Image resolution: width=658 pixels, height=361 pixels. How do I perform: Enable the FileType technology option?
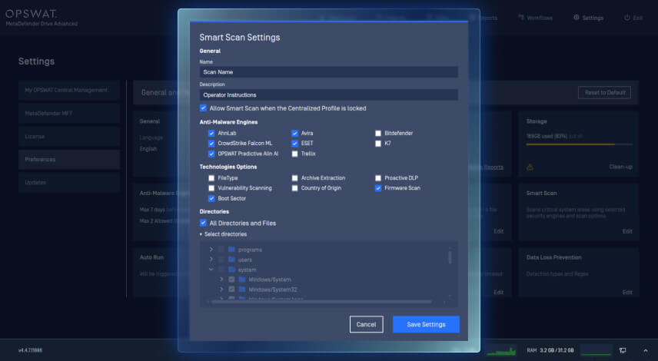click(211, 178)
